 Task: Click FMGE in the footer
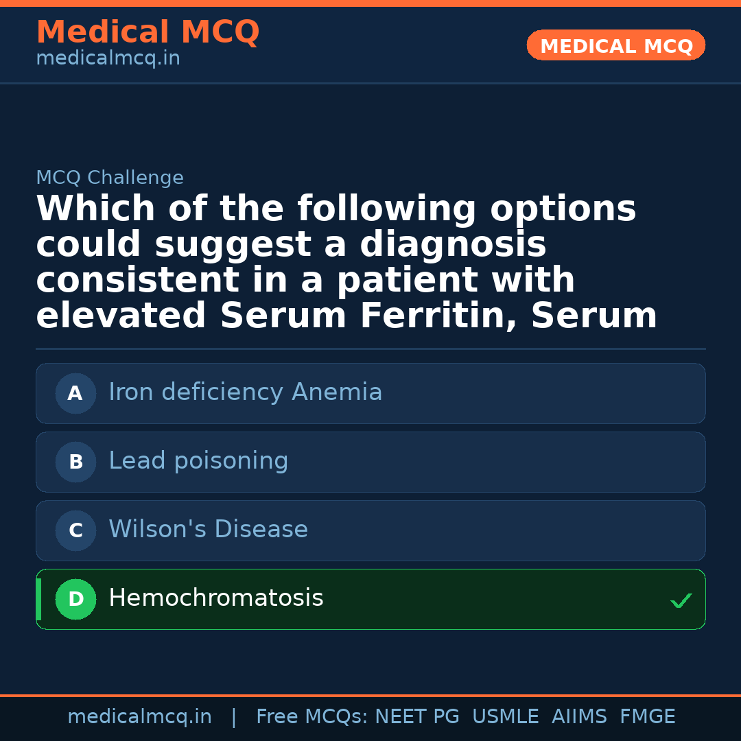tap(647, 717)
